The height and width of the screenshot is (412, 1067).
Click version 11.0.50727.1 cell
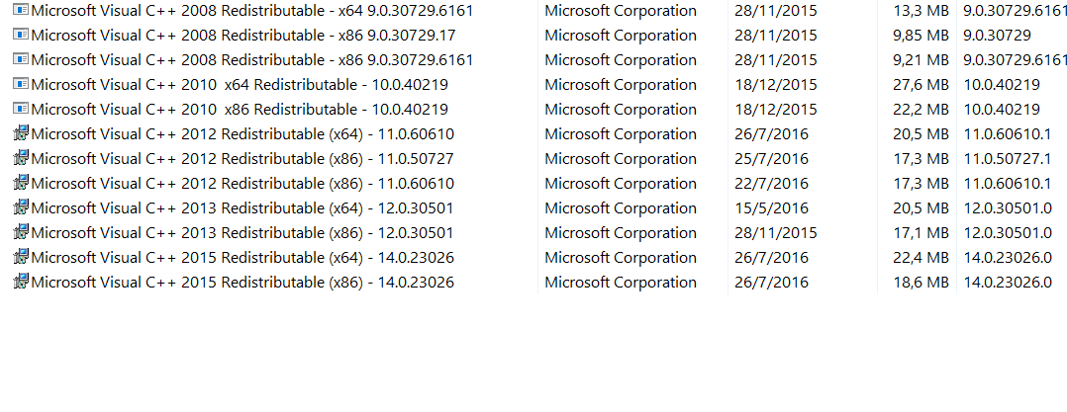click(1008, 159)
